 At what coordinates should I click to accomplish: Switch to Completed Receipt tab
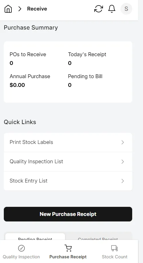(98, 237)
